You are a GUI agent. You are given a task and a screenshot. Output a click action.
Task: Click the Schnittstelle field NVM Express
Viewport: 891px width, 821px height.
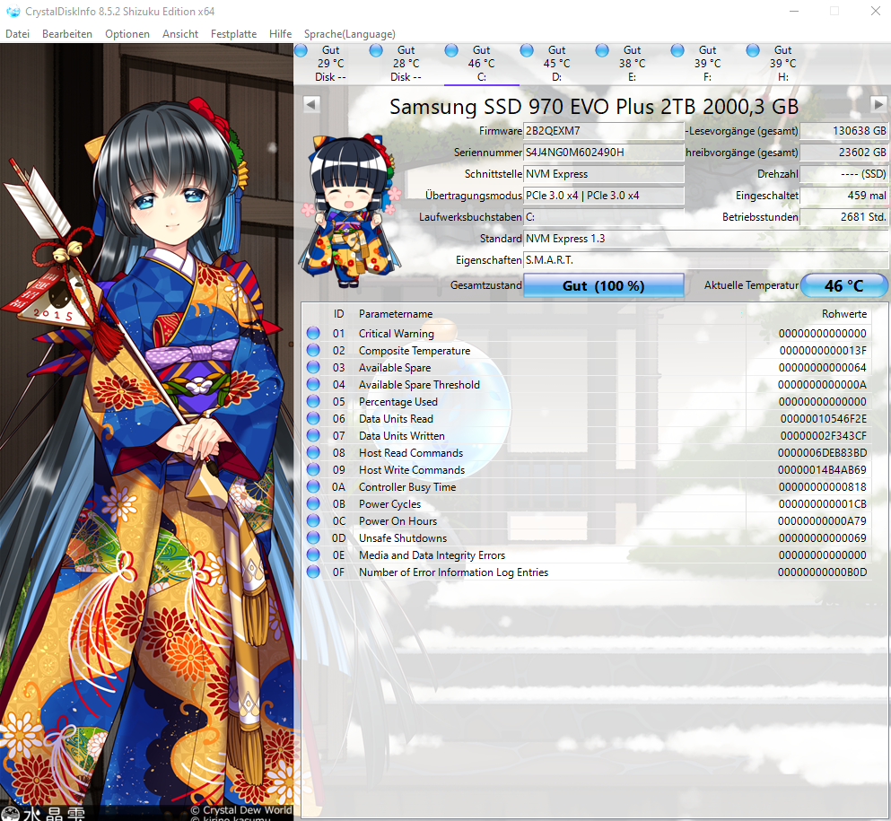(604, 174)
